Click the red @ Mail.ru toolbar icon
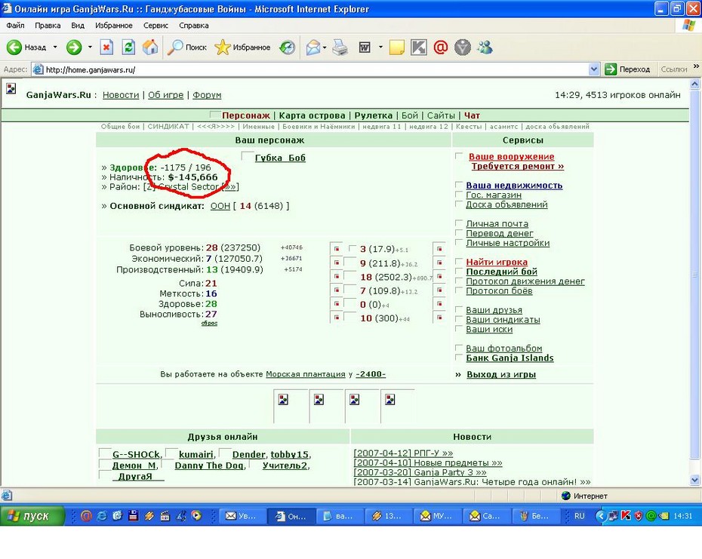 point(441,47)
